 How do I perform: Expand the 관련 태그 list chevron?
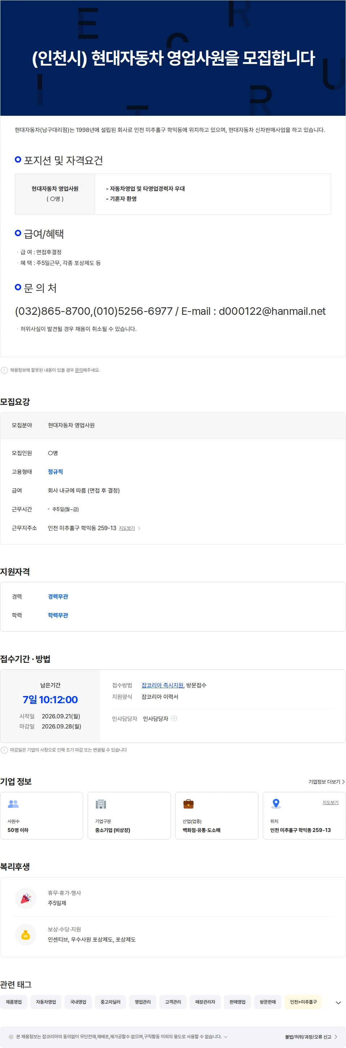click(x=338, y=1003)
